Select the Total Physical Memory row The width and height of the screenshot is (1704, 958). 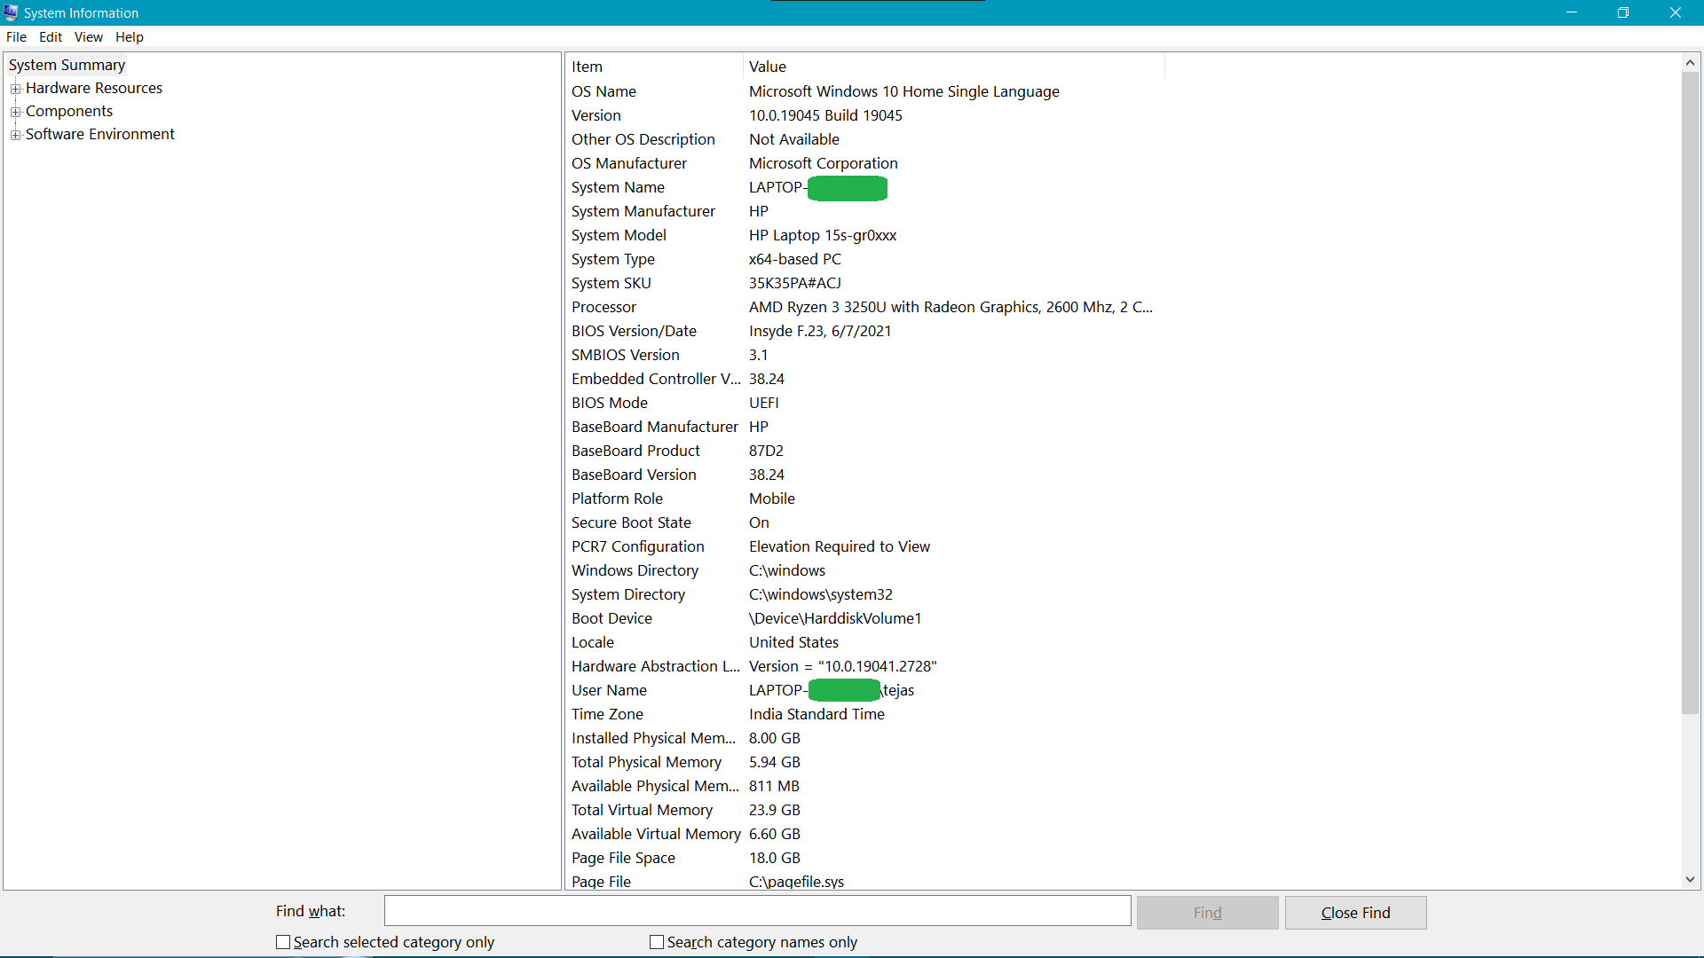pos(865,762)
